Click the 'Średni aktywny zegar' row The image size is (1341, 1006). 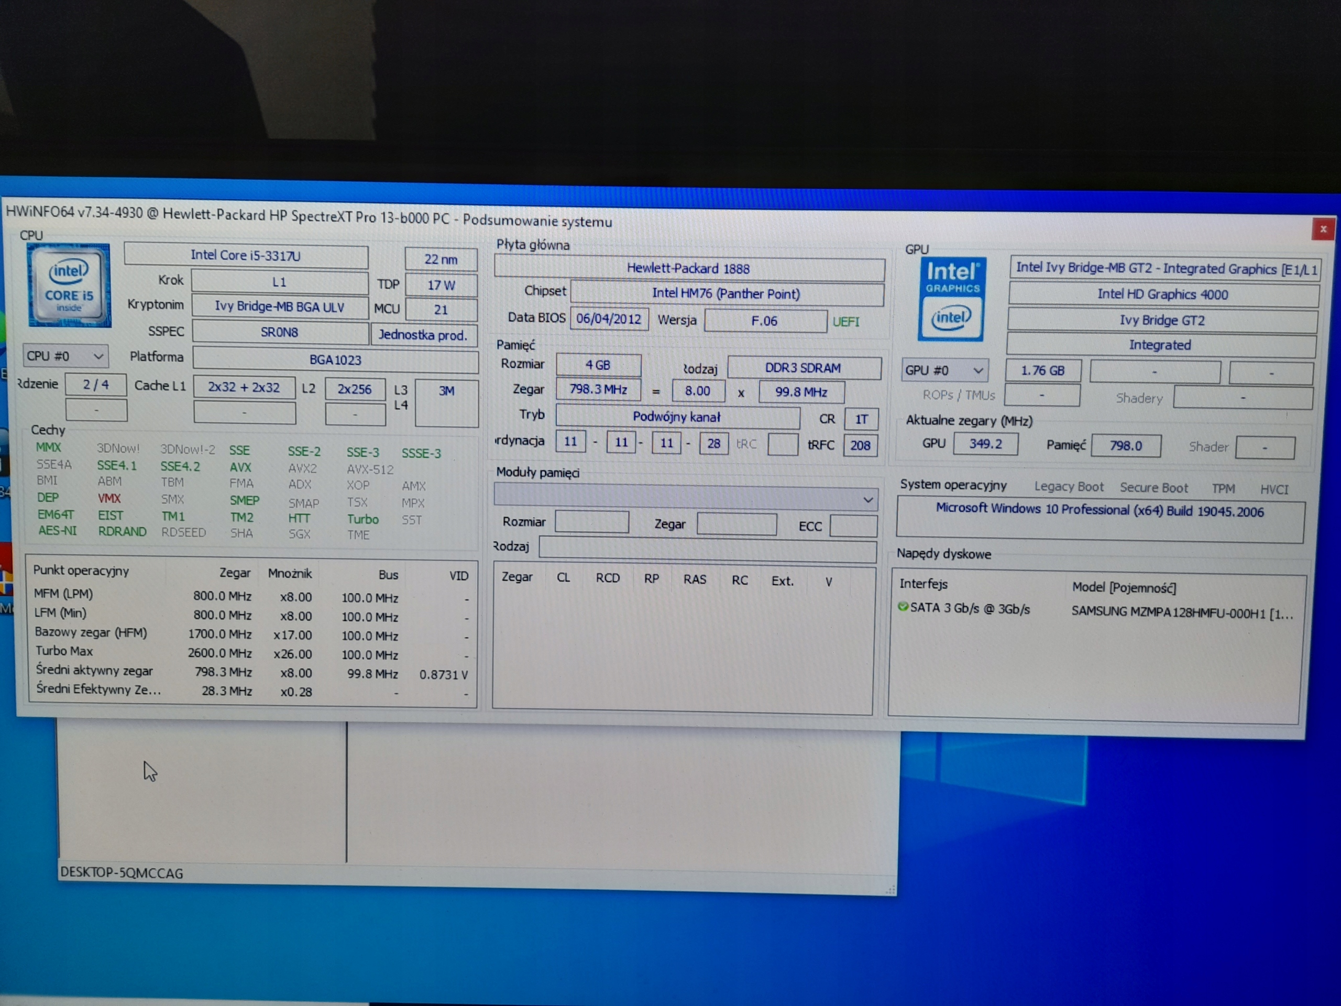coord(251,672)
